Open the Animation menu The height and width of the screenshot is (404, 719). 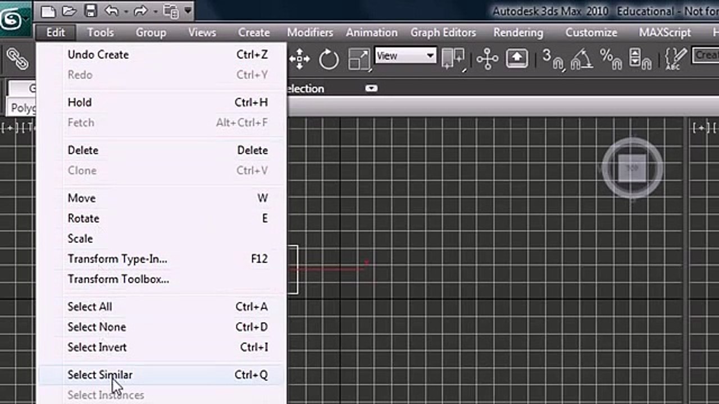(371, 33)
